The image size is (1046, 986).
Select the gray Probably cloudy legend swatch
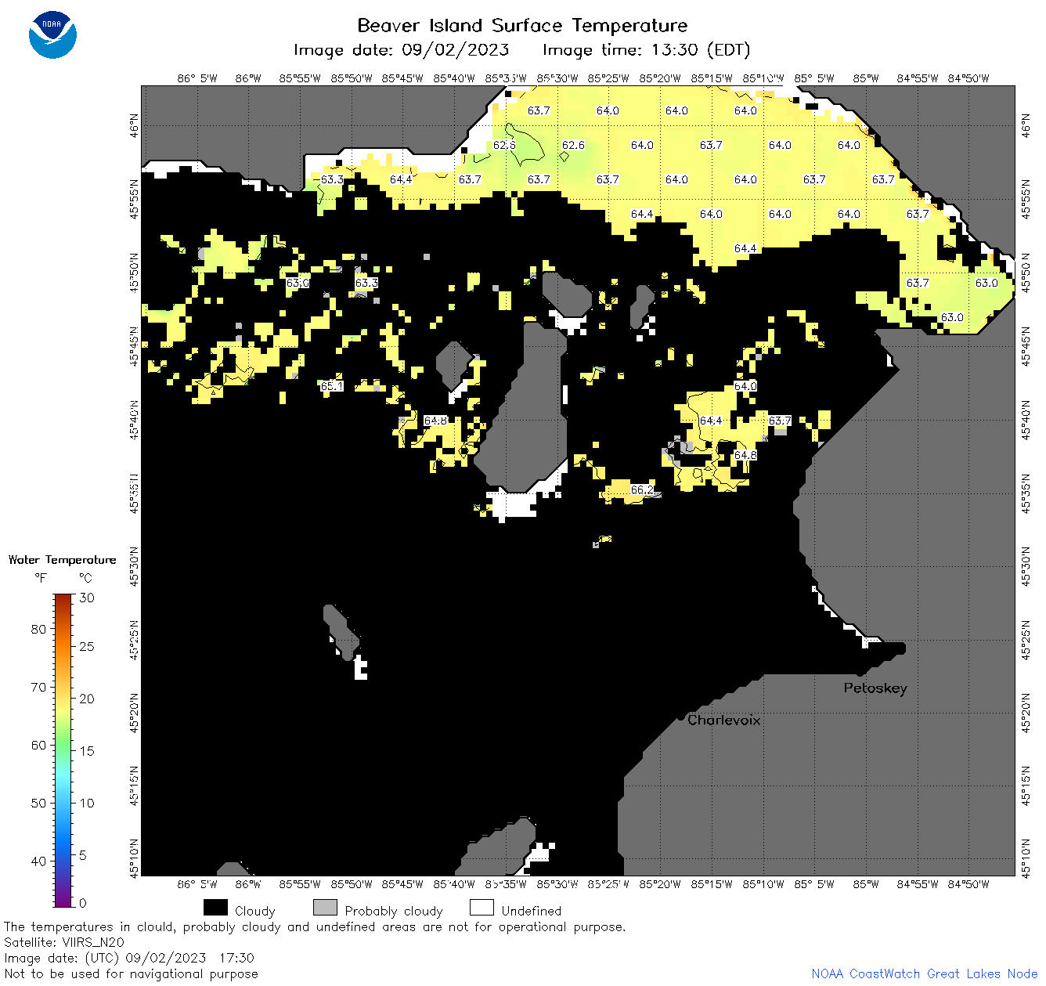point(325,908)
